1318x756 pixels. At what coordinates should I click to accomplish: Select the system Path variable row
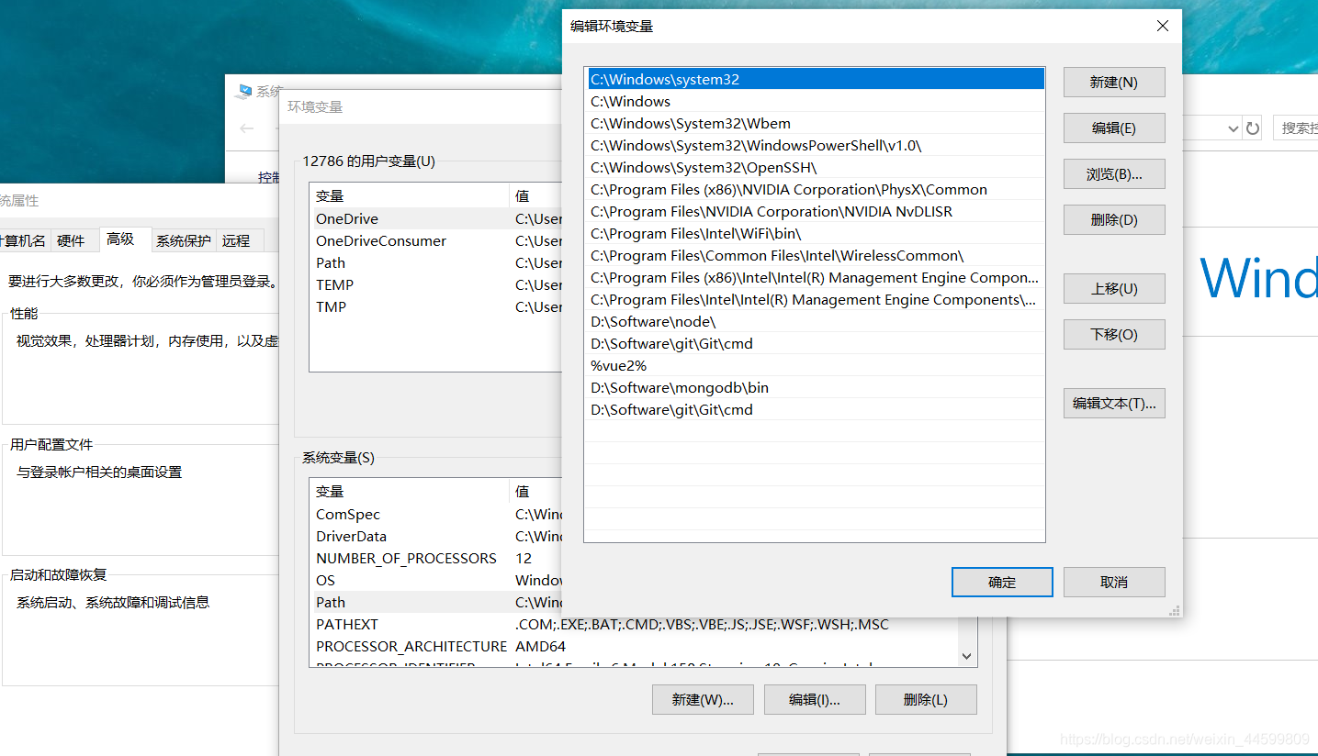(x=435, y=602)
